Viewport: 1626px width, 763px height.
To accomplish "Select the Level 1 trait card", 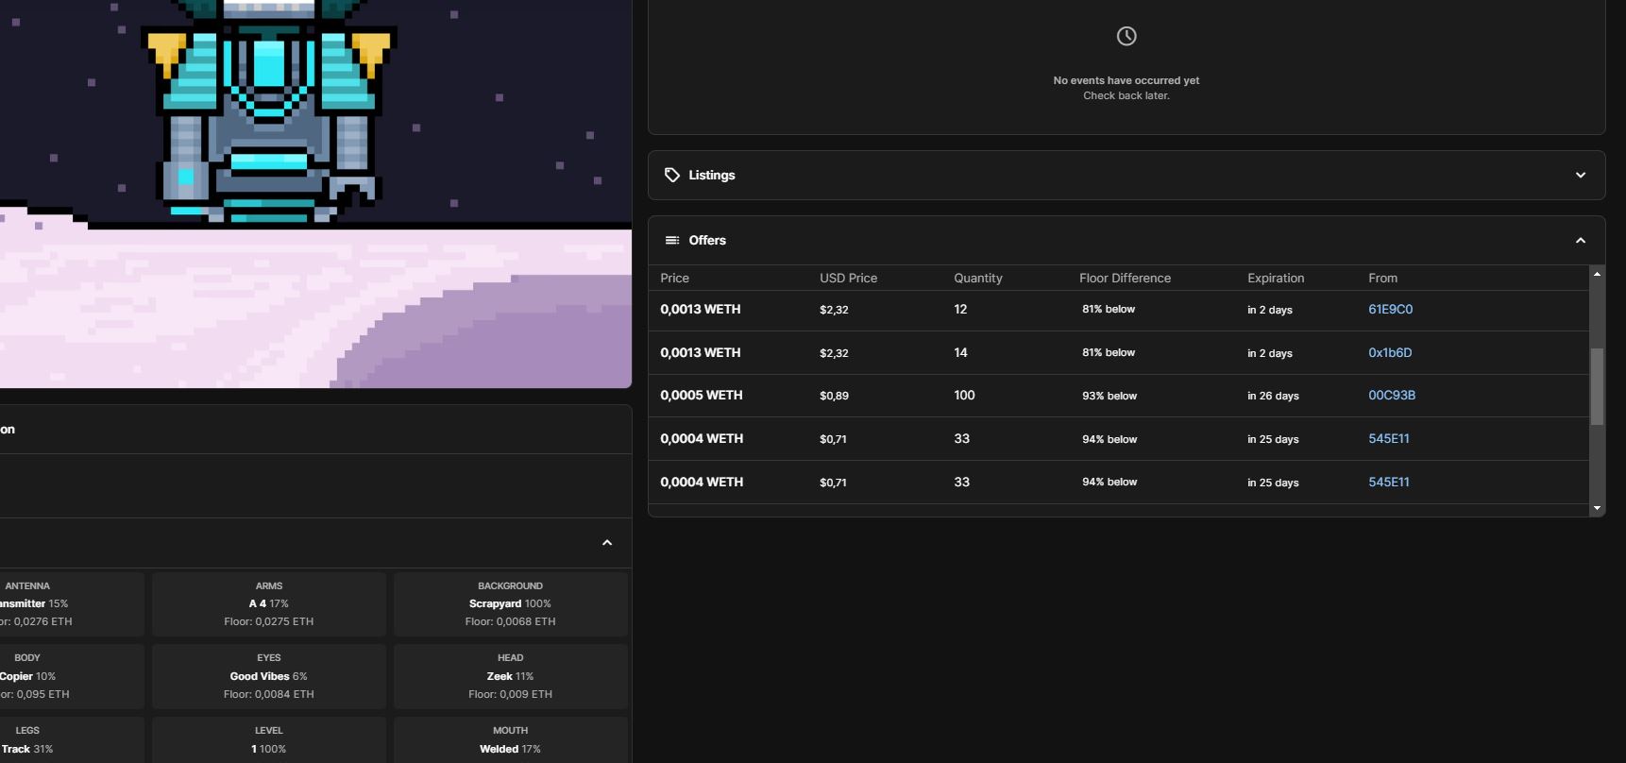I will (x=269, y=740).
